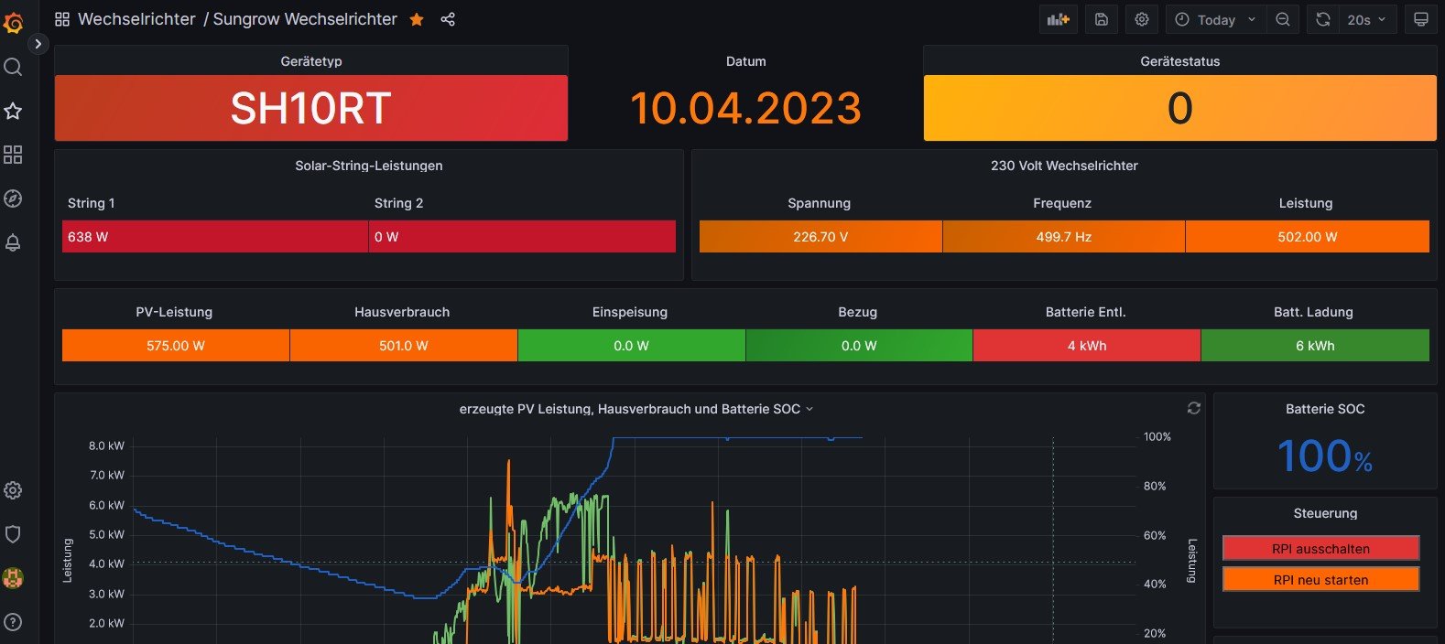Click the Batterie SOC 100% value
This screenshot has height=644, width=1445.
pyautogui.click(x=1324, y=456)
